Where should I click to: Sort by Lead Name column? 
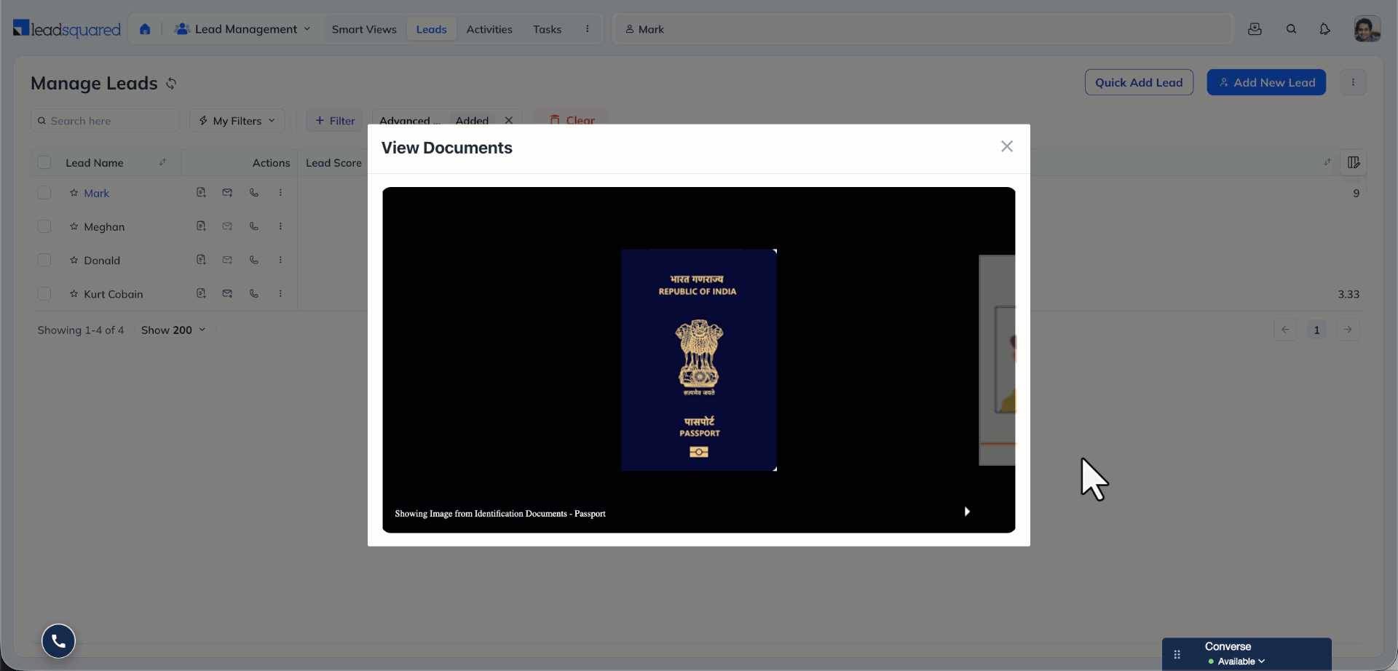[162, 162]
